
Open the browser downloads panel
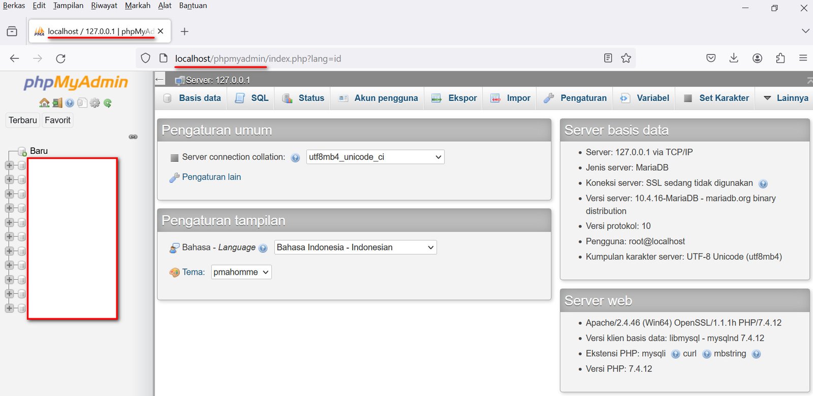734,58
